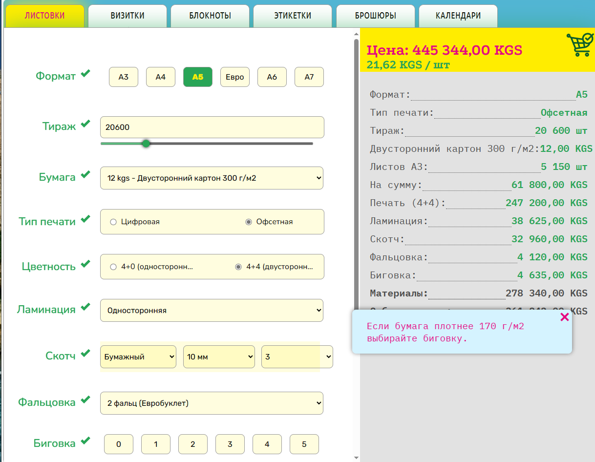Click the Фальцовка cost 4 120,00 KGS
The width and height of the screenshot is (595, 462).
point(552,257)
